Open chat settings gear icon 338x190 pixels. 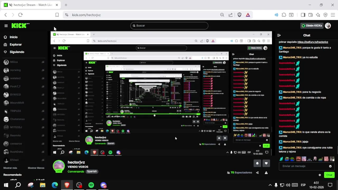point(320,175)
